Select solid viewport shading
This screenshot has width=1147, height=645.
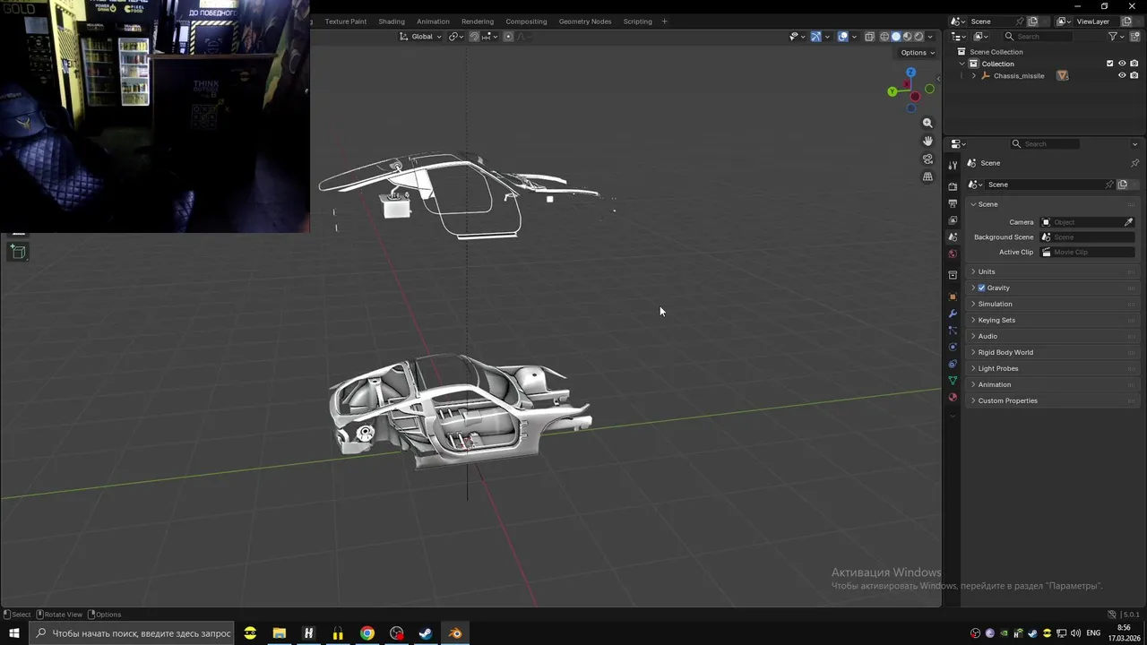point(895,37)
